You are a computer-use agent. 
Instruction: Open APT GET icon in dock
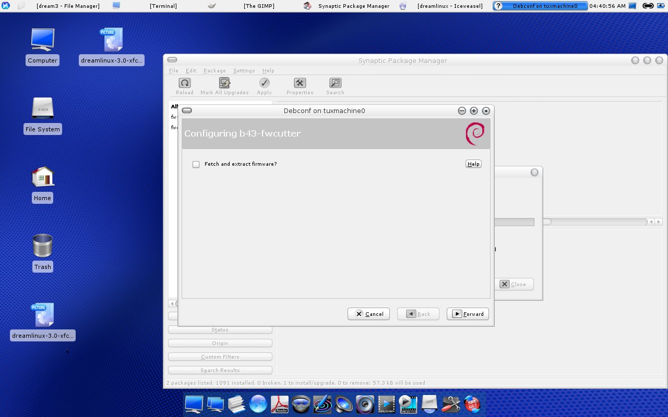point(471,404)
